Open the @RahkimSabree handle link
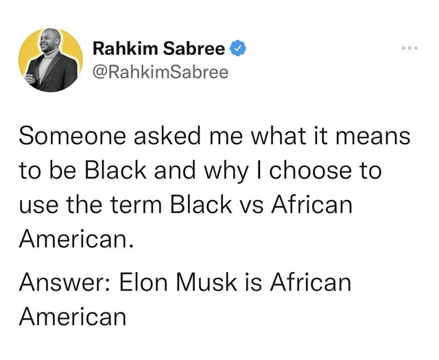The width and height of the screenshot is (439, 360). [160, 72]
